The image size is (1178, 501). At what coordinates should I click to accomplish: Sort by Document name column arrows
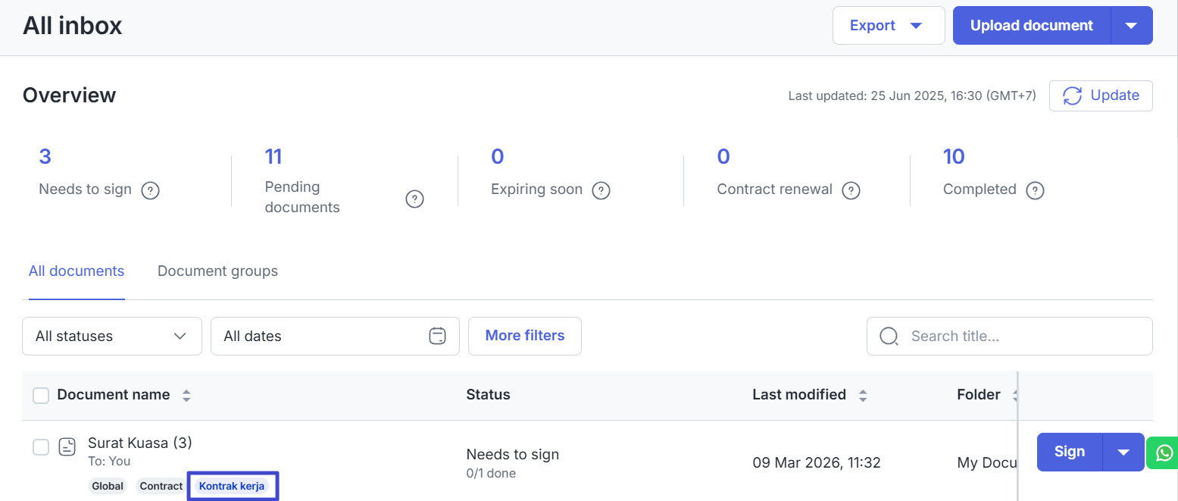pyautogui.click(x=186, y=395)
